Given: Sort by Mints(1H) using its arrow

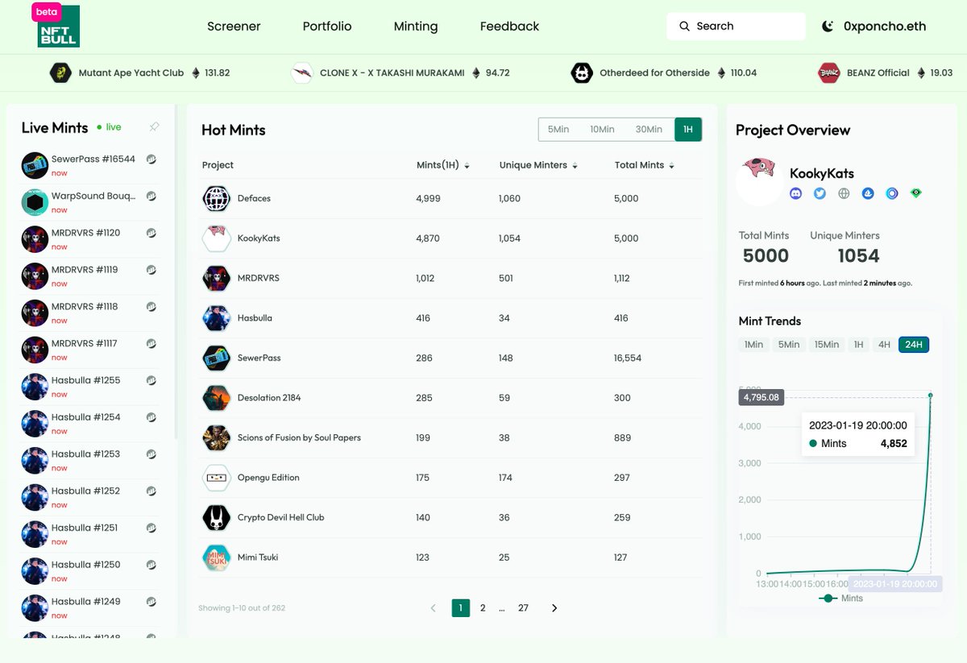Looking at the screenshot, I should (468, 165).
